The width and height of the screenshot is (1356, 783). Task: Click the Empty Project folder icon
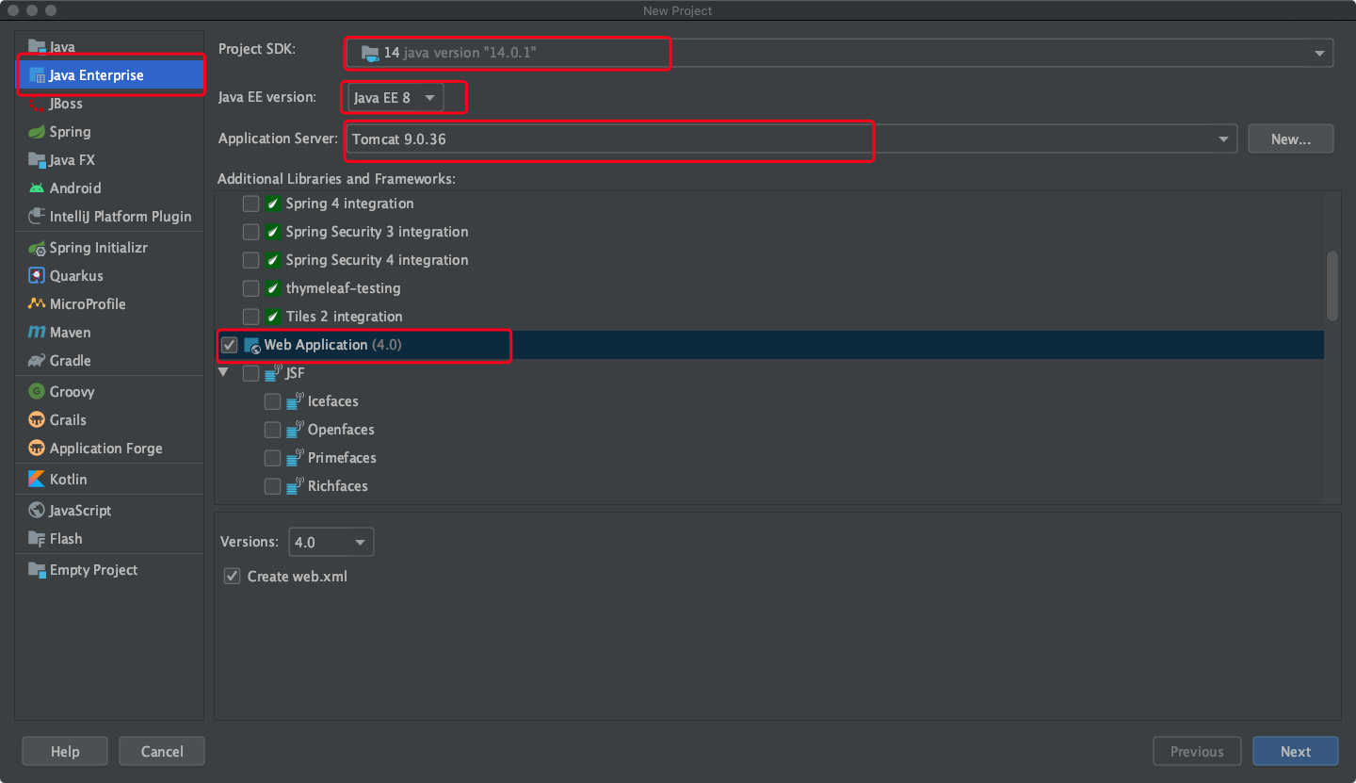click(37, 570)
